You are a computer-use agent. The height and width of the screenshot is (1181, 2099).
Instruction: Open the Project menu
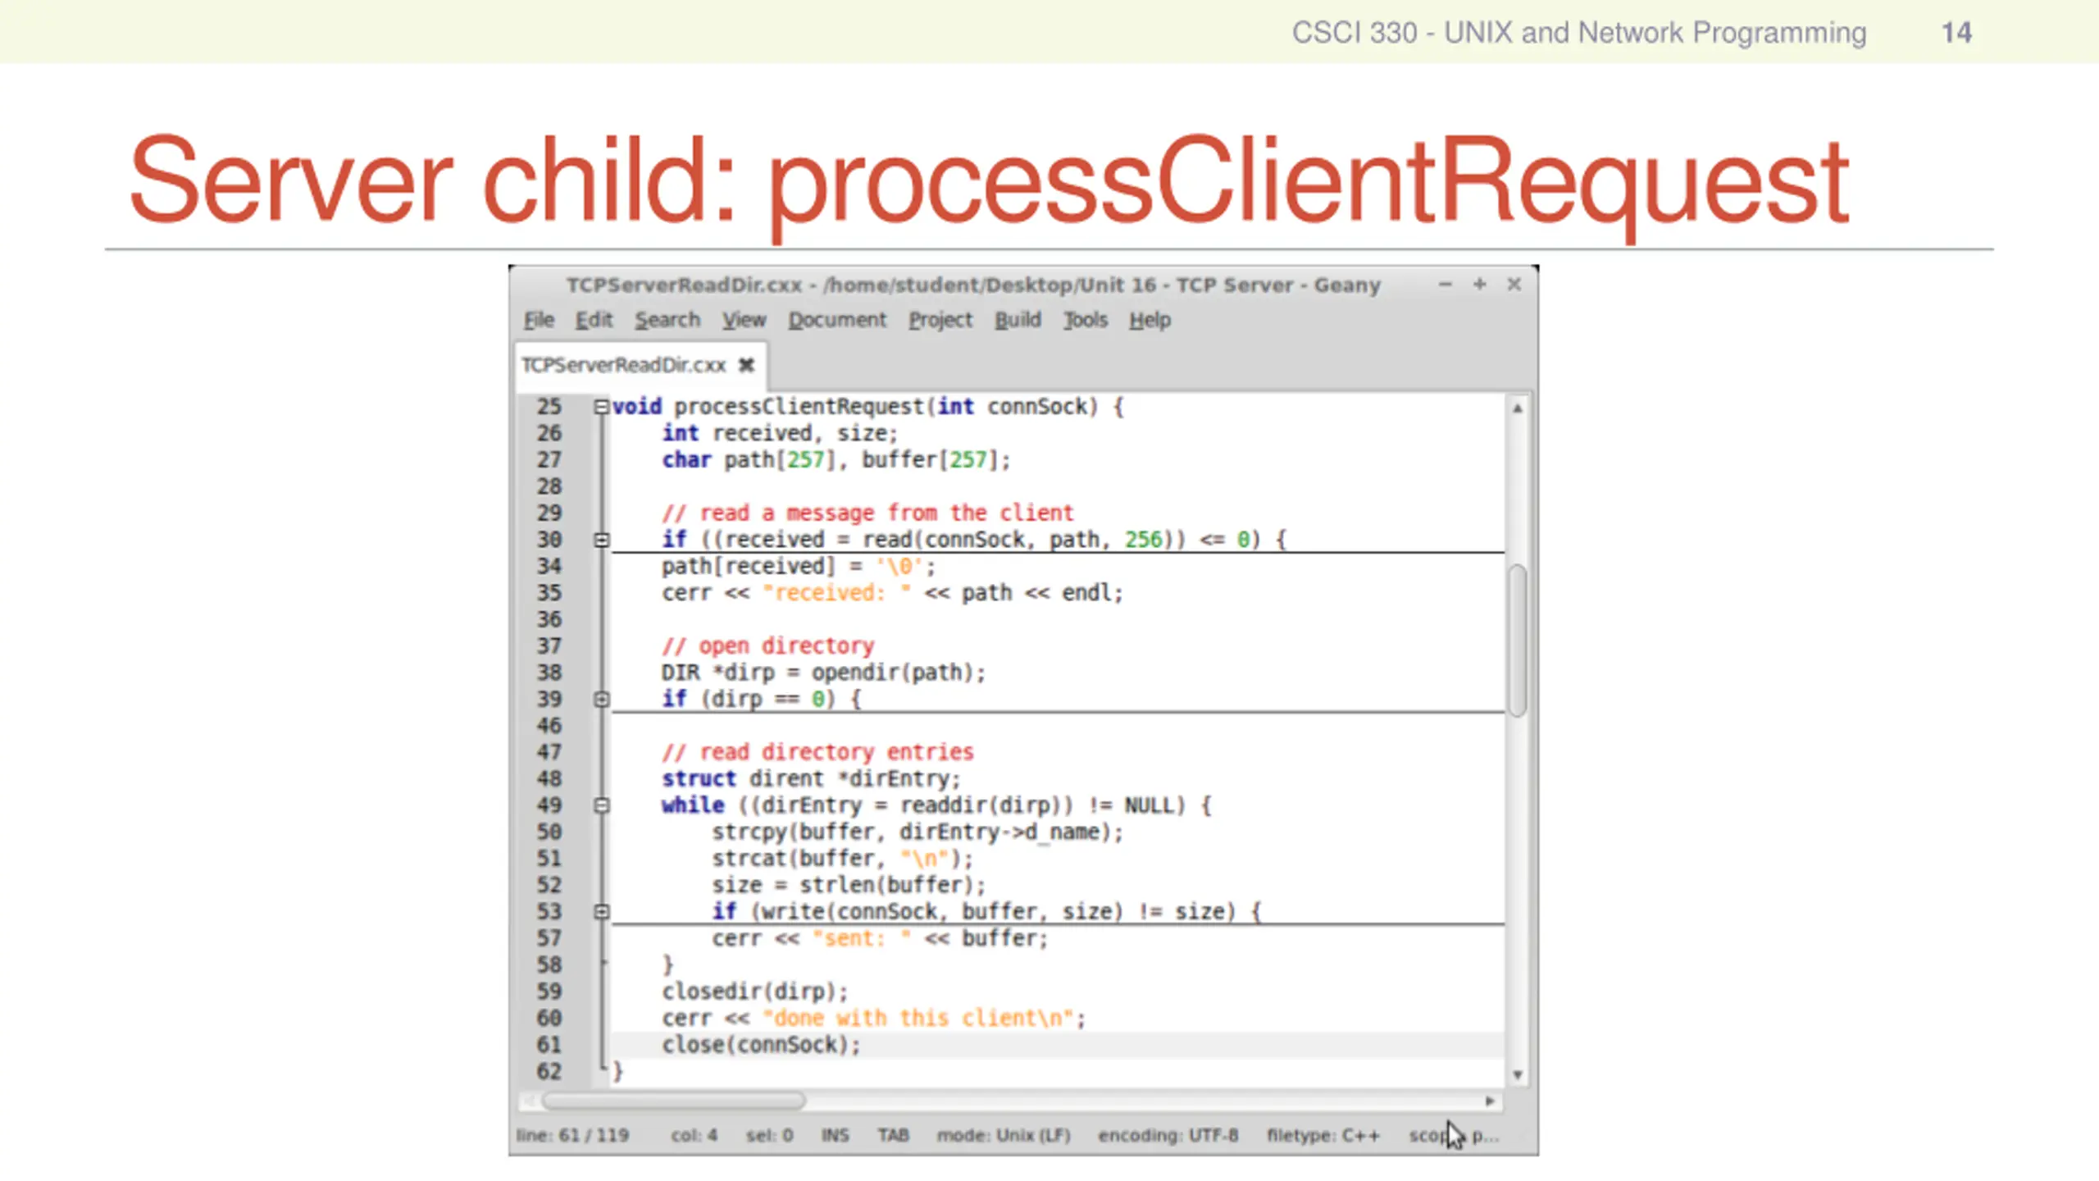[940, 320]
